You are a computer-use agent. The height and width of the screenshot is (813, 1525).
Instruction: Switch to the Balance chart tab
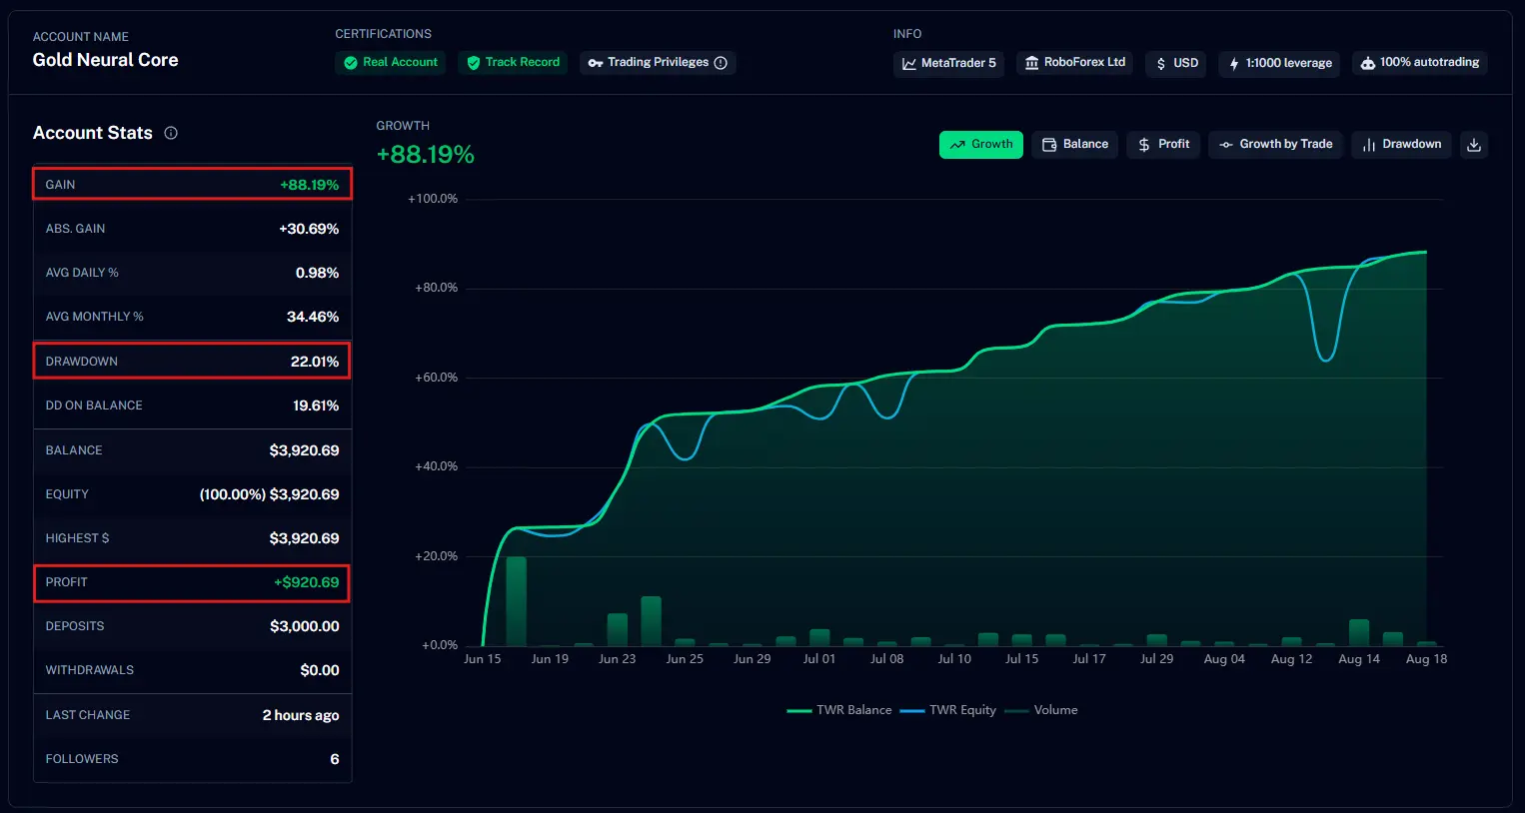pyautogui.click(x=1074, y=145)
